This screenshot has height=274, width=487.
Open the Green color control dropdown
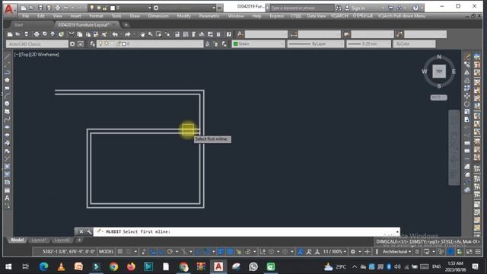click(259, 44)
